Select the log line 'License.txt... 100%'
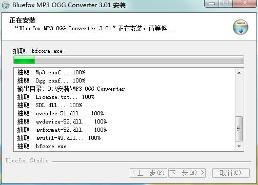Image resolution: width=258 pixels, height=185 pixels. point(56,97)
